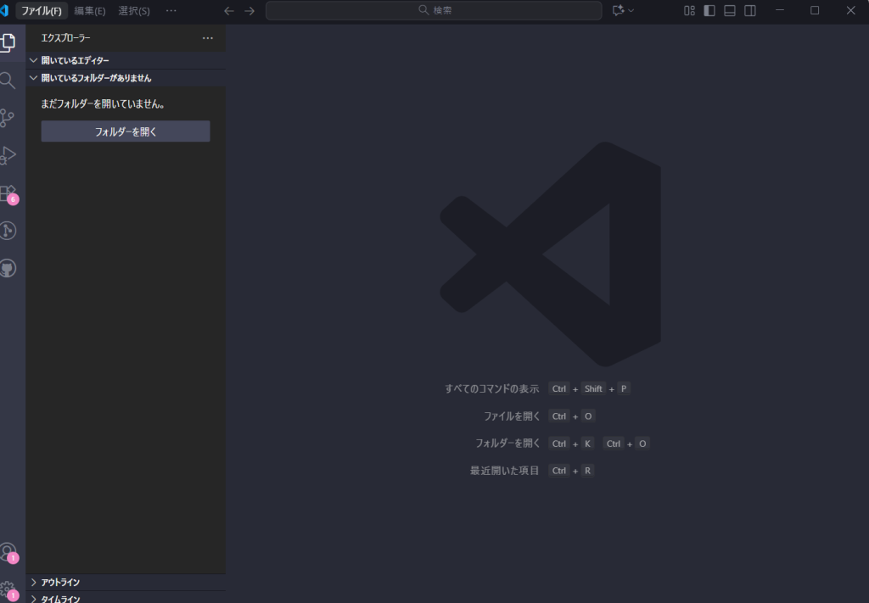This screenshot has height=603, width=869.
Task: Open the GitHub view icon
Action: (x=8, y=268)
